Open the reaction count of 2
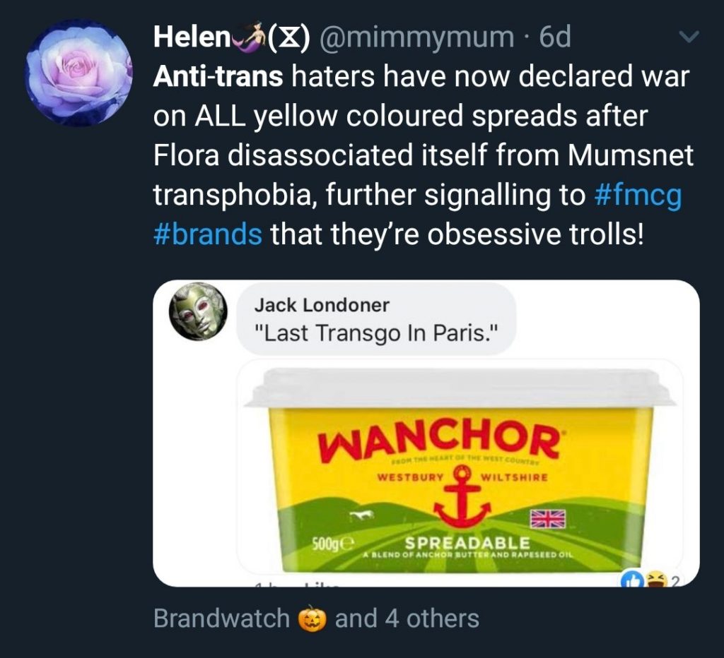Screen dimensions: 724x658 [675, 580]
